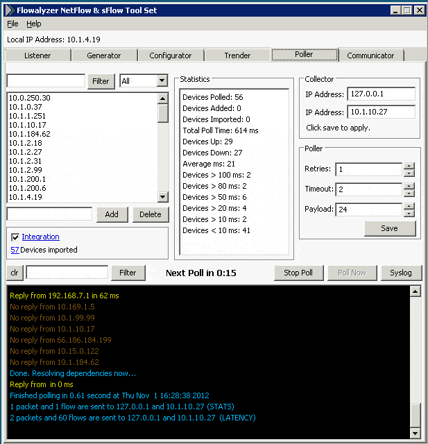Decrease the Payload value with down arrow

pos(409,213)
